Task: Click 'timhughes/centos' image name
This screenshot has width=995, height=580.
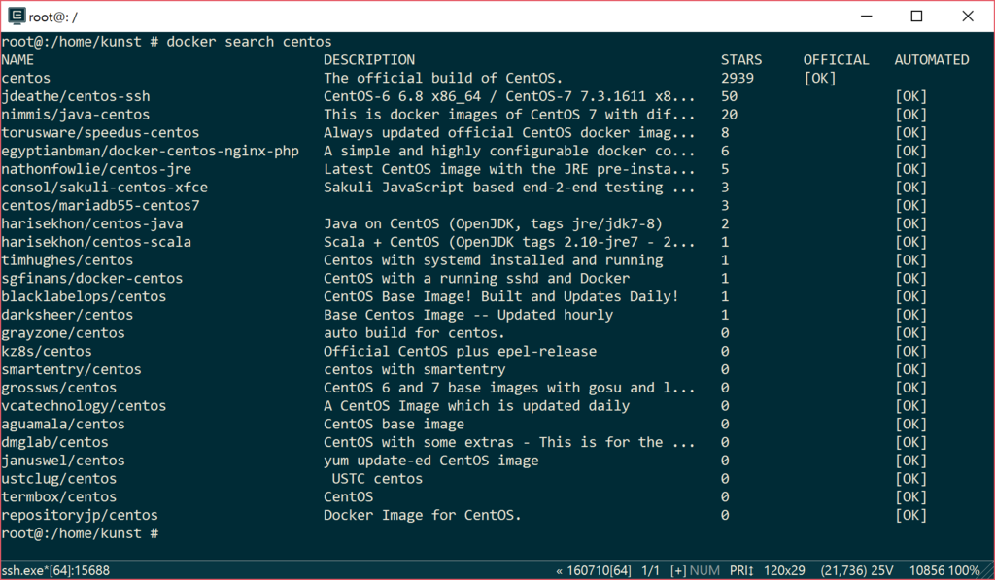Action: pos(67,260)
